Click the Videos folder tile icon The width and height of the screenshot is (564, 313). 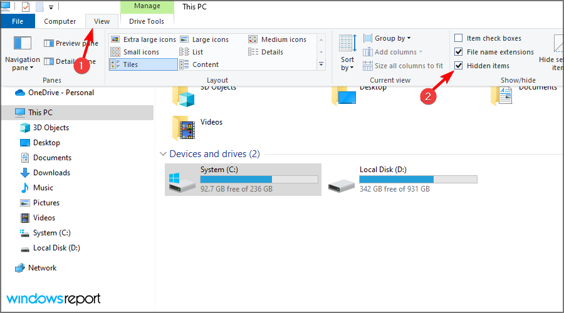coord(184,128)
